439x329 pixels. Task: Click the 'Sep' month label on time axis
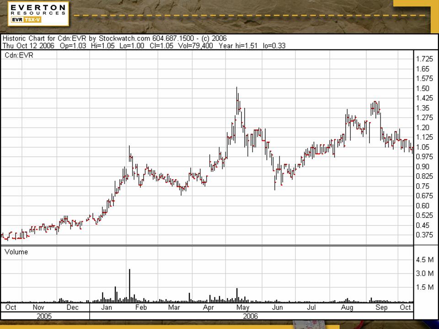[x=381, y=308]
